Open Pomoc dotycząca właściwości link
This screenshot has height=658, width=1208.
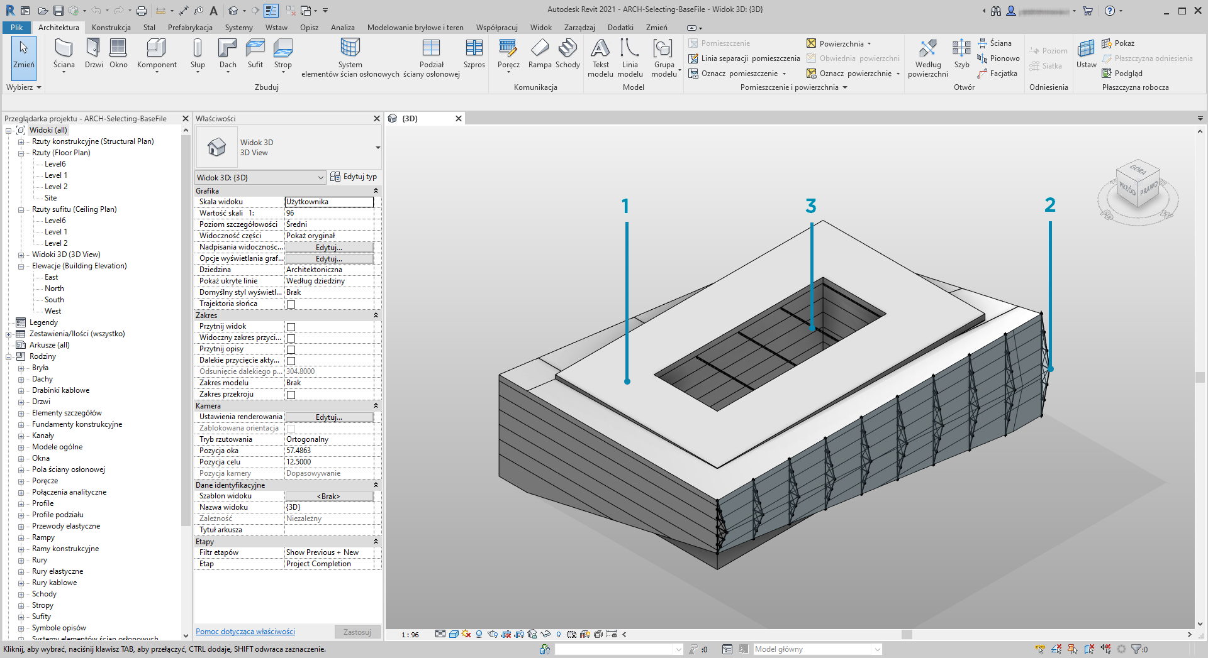click(x=245, y=632)
